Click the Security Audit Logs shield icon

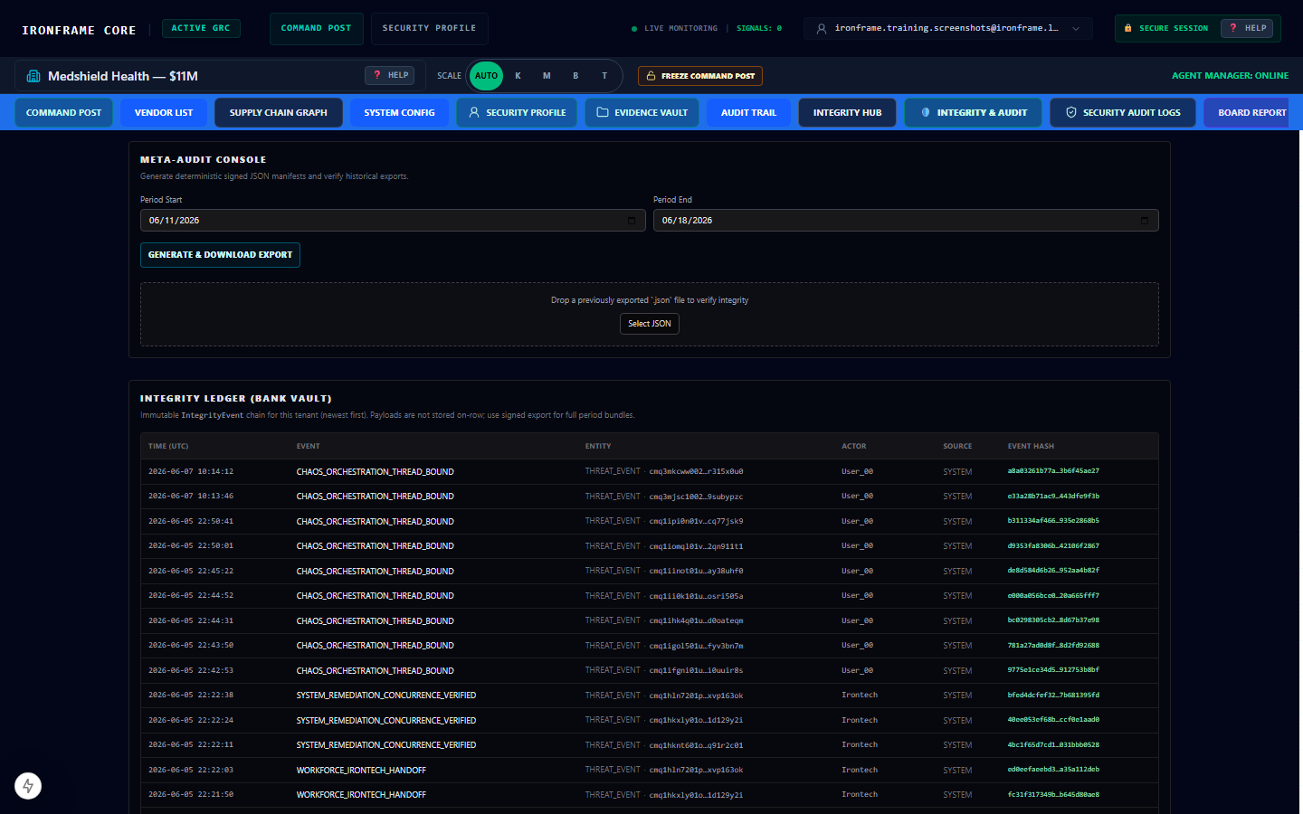pyautogui.click(x=1071, y=112)
